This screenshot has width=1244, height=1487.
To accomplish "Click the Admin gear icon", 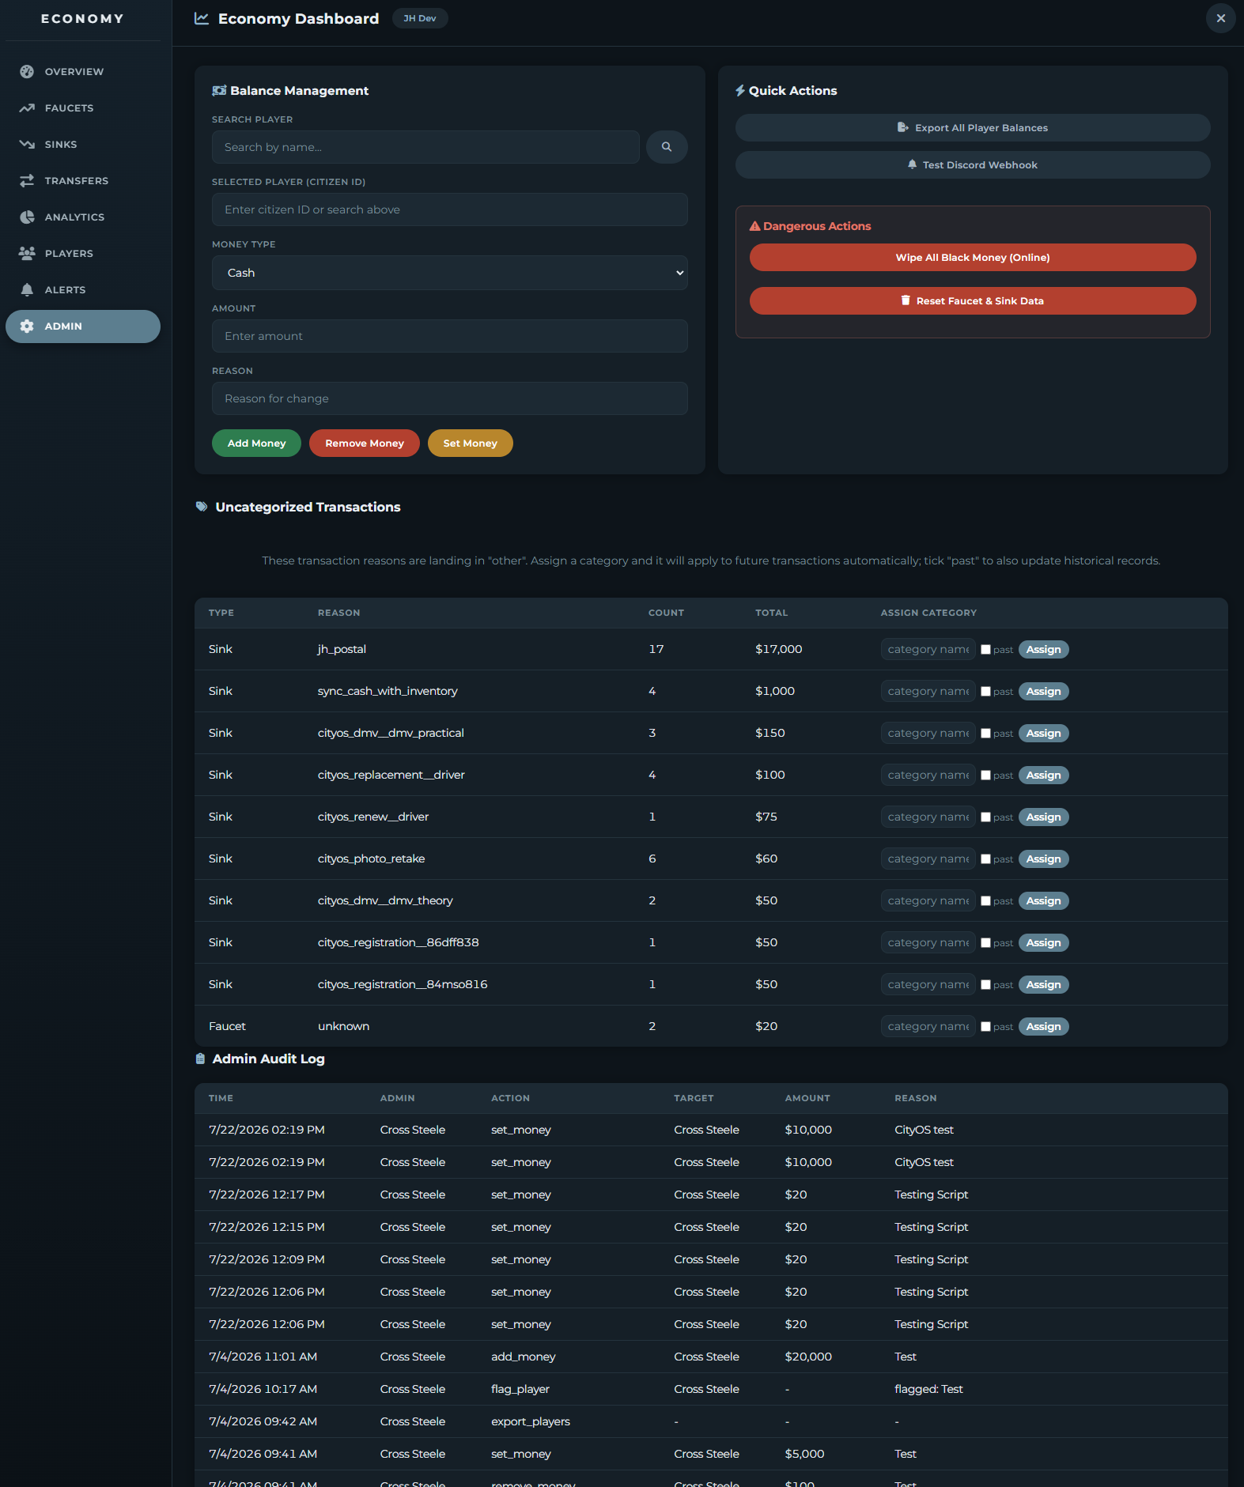I will coord(27,326).
